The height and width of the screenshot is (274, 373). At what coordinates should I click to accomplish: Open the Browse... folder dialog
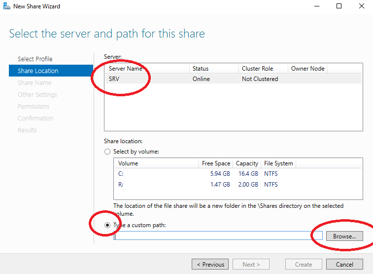pos(344,236)
